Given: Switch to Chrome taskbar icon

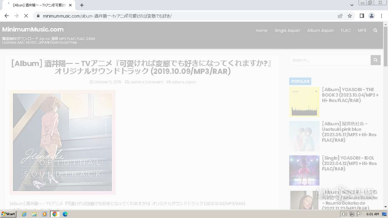Looking at the screenshot, I should click(x=55, y=214).
